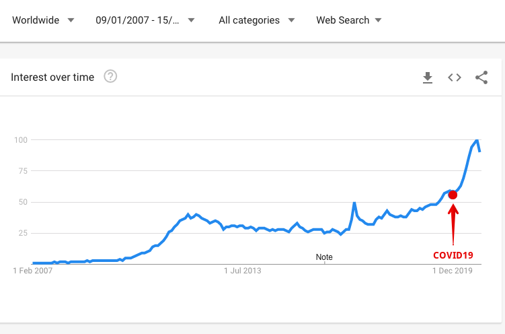Click the red COVID19 marker dot

[453, 195]
